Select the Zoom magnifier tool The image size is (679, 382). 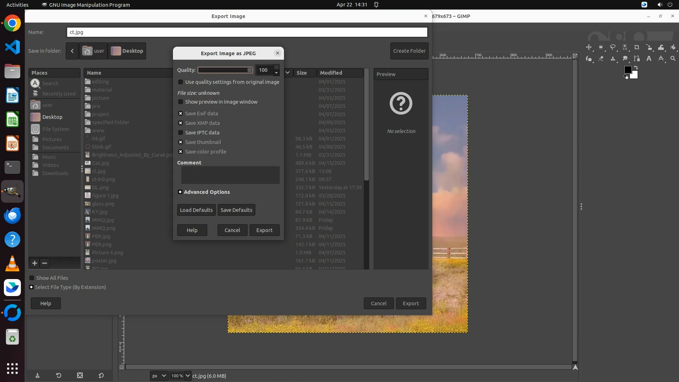673,59
